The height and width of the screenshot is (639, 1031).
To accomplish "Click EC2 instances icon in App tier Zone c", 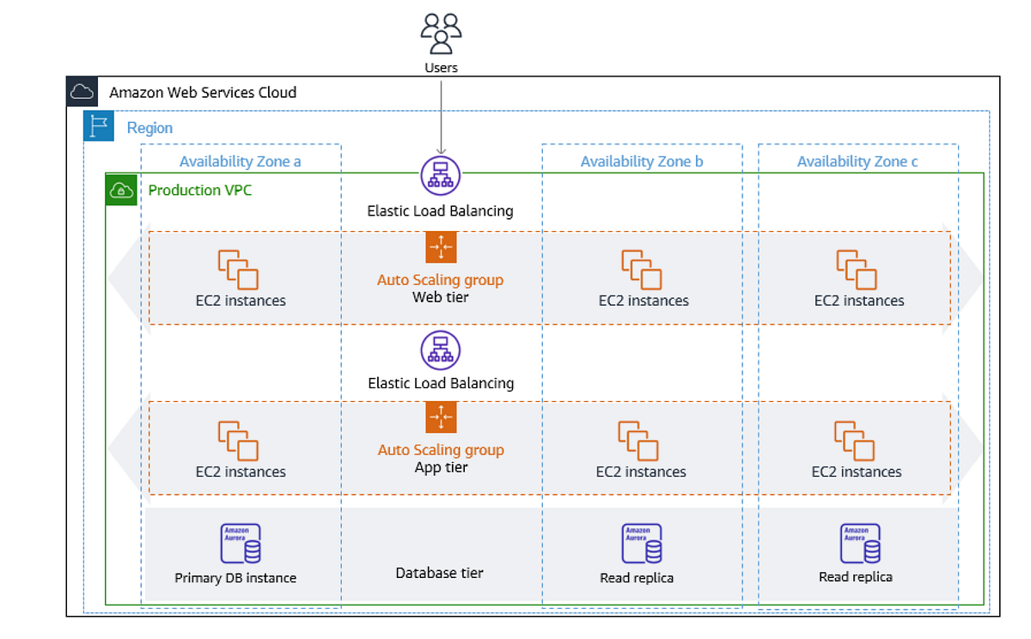I will tap(856, 442).
